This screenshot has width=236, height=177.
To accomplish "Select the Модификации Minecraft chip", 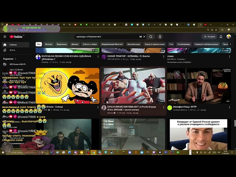I will [x=112, y=44].
